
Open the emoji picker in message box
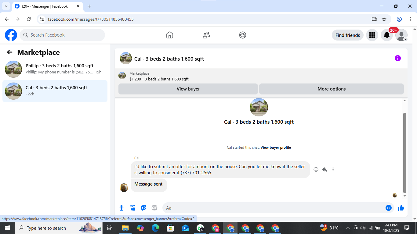click(x=389, y=208)
